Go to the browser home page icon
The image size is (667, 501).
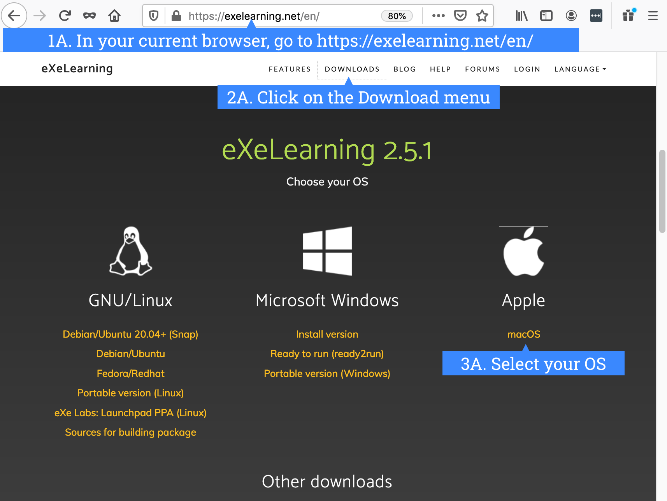114,16
